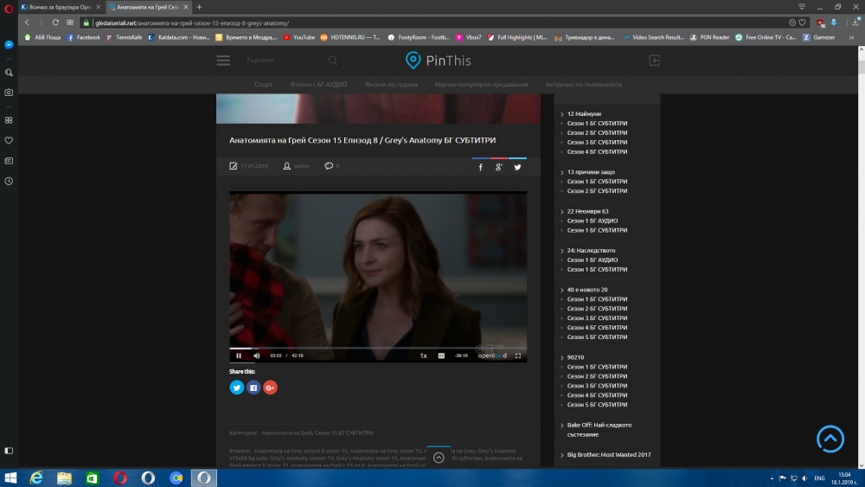The image size is (865, 487).
Task: Open the TennisKafe bookmark
Action: coord(124,37)
